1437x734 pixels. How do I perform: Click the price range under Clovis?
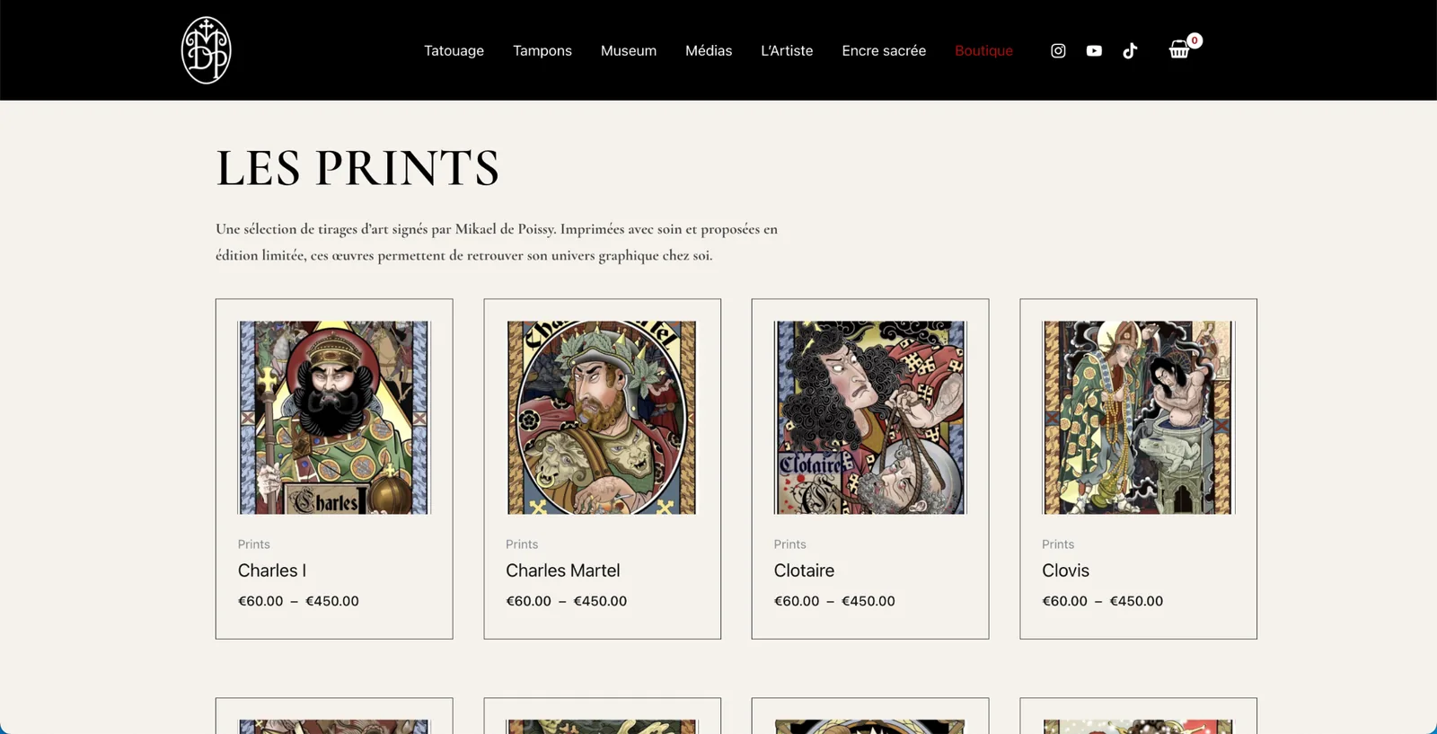(x=1102, y=601)
